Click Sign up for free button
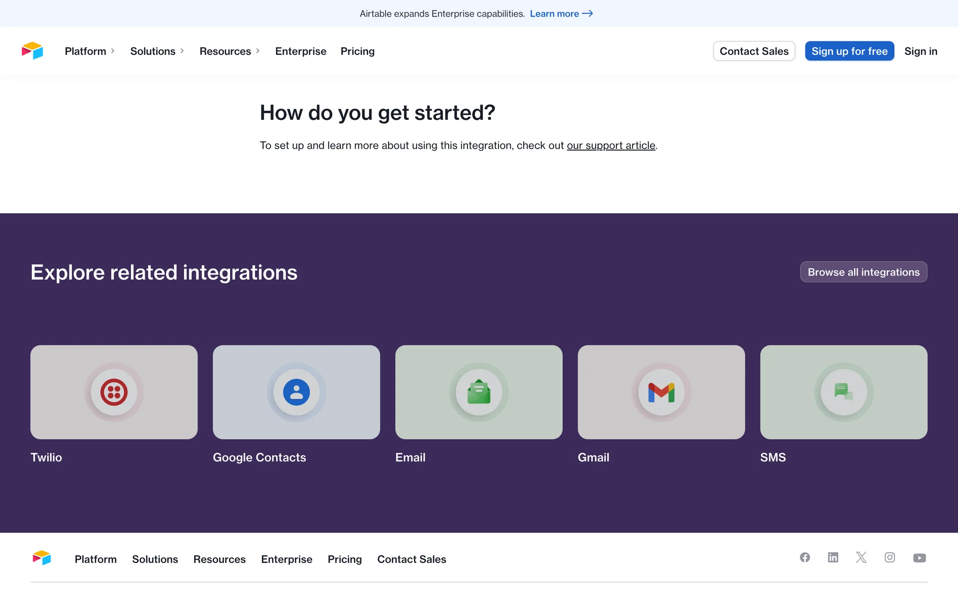958x599 pixels. point(849,51)
